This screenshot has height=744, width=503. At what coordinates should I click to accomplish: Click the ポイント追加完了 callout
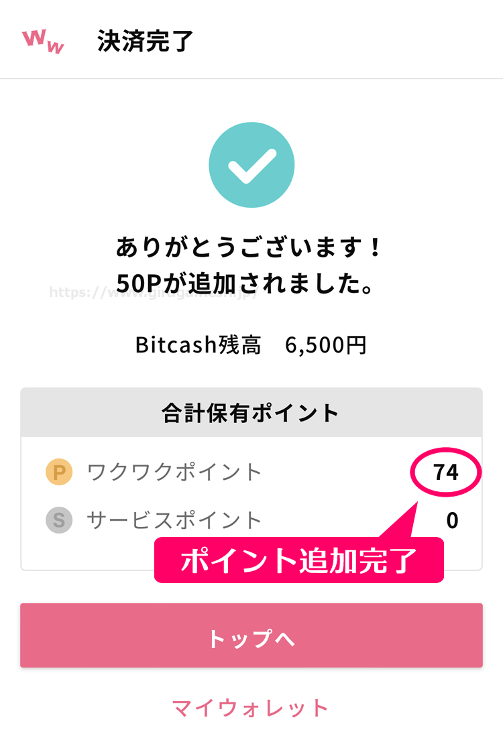click(298, 560)
